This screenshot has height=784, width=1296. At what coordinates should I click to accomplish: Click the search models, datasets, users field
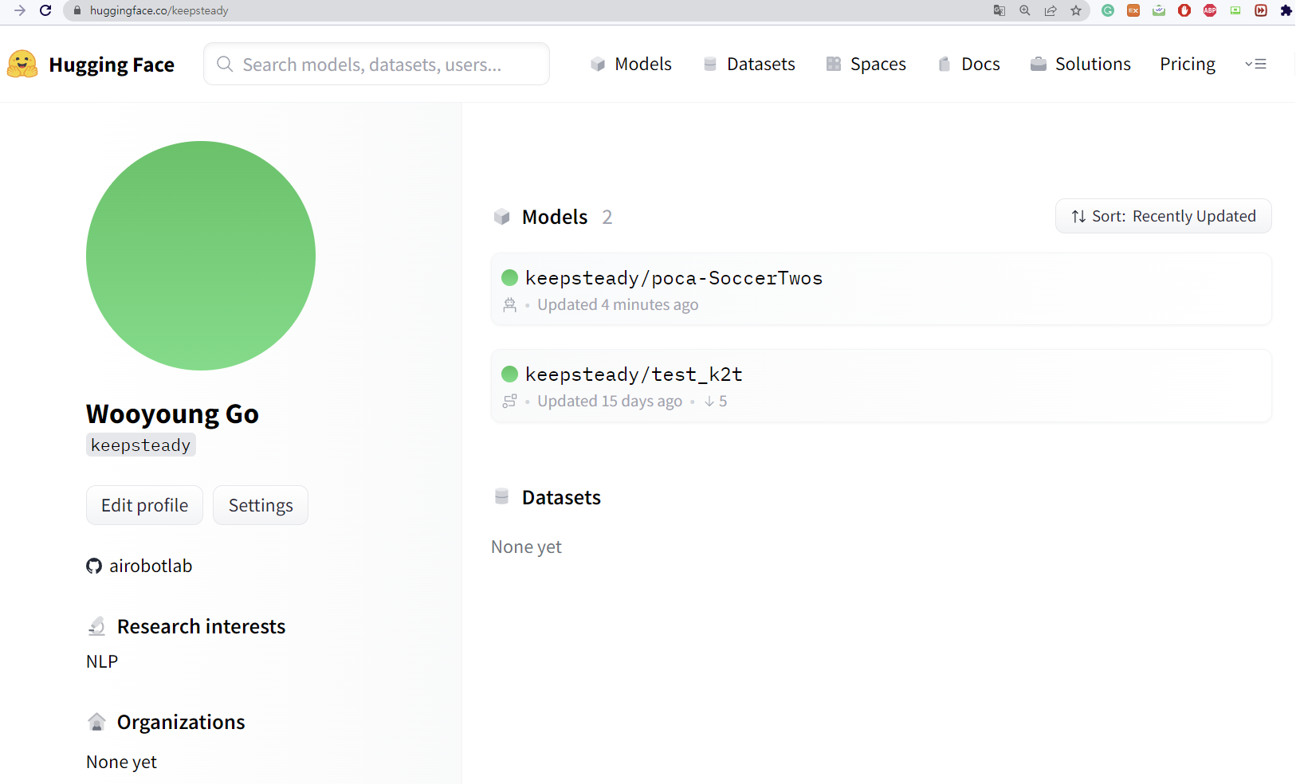tap(376, 64)
